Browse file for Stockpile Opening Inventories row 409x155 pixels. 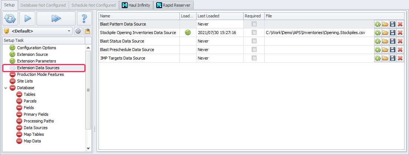point(385,33)
